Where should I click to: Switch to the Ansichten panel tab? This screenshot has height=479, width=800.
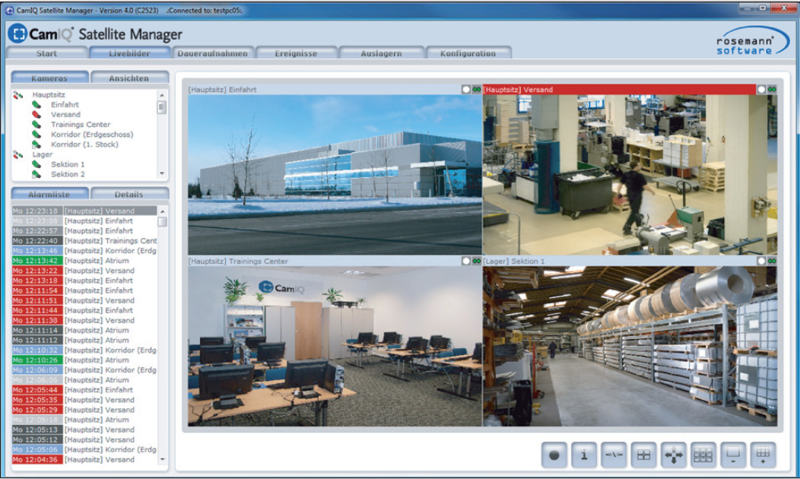(129, 78)
